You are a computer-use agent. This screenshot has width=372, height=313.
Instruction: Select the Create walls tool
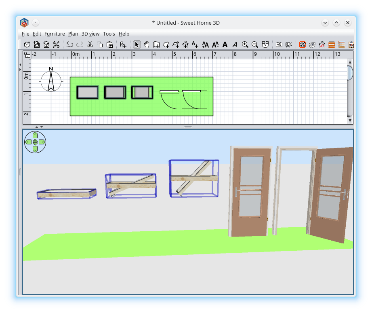tap(156, 44)
